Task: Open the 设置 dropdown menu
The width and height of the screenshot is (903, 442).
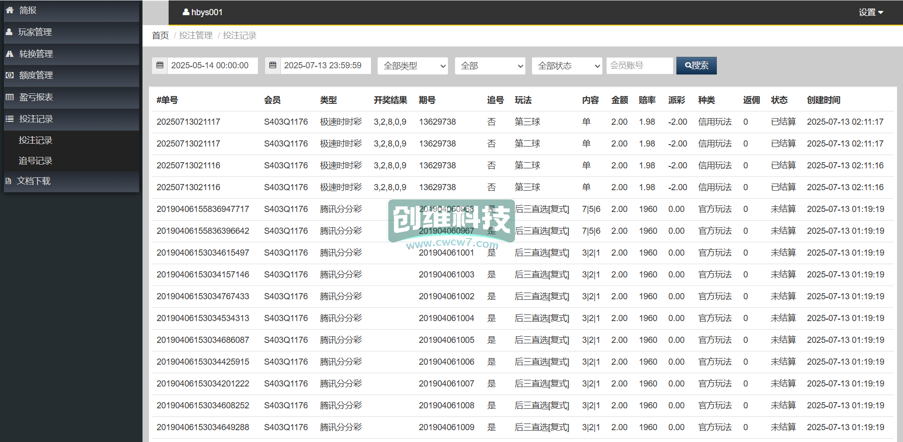Action: click(871, 12)
